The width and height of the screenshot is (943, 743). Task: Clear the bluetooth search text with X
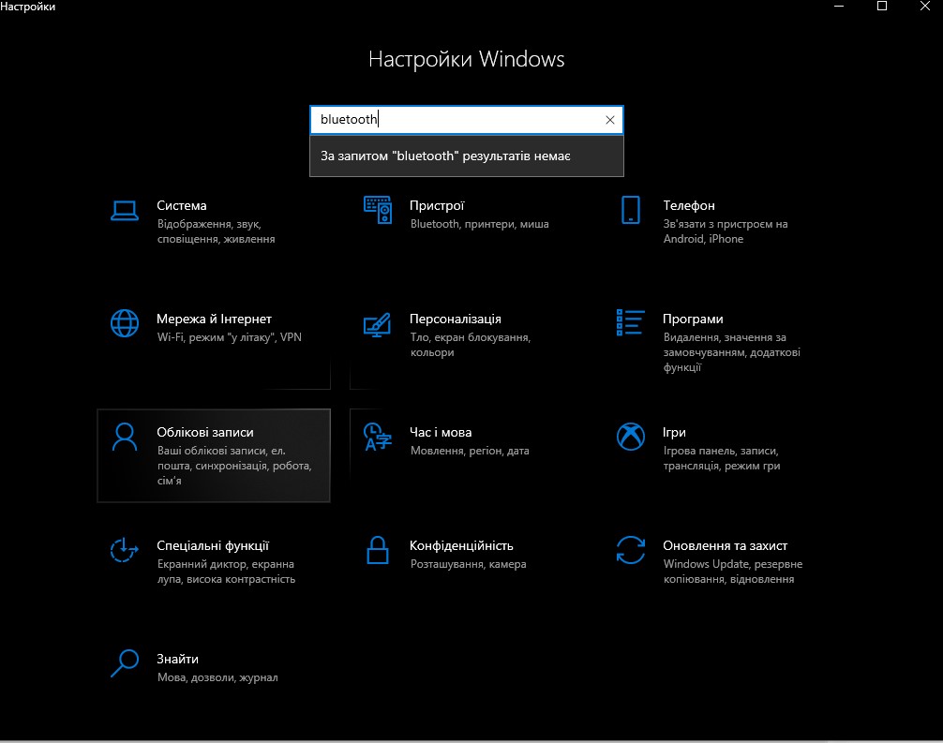[x=610, y=120]
